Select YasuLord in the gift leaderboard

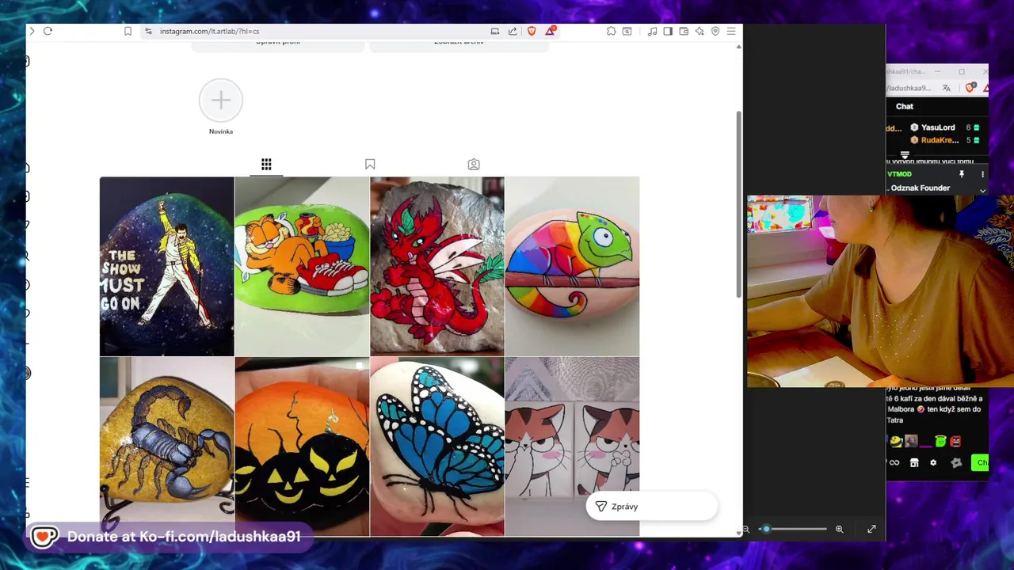(938, 127)
